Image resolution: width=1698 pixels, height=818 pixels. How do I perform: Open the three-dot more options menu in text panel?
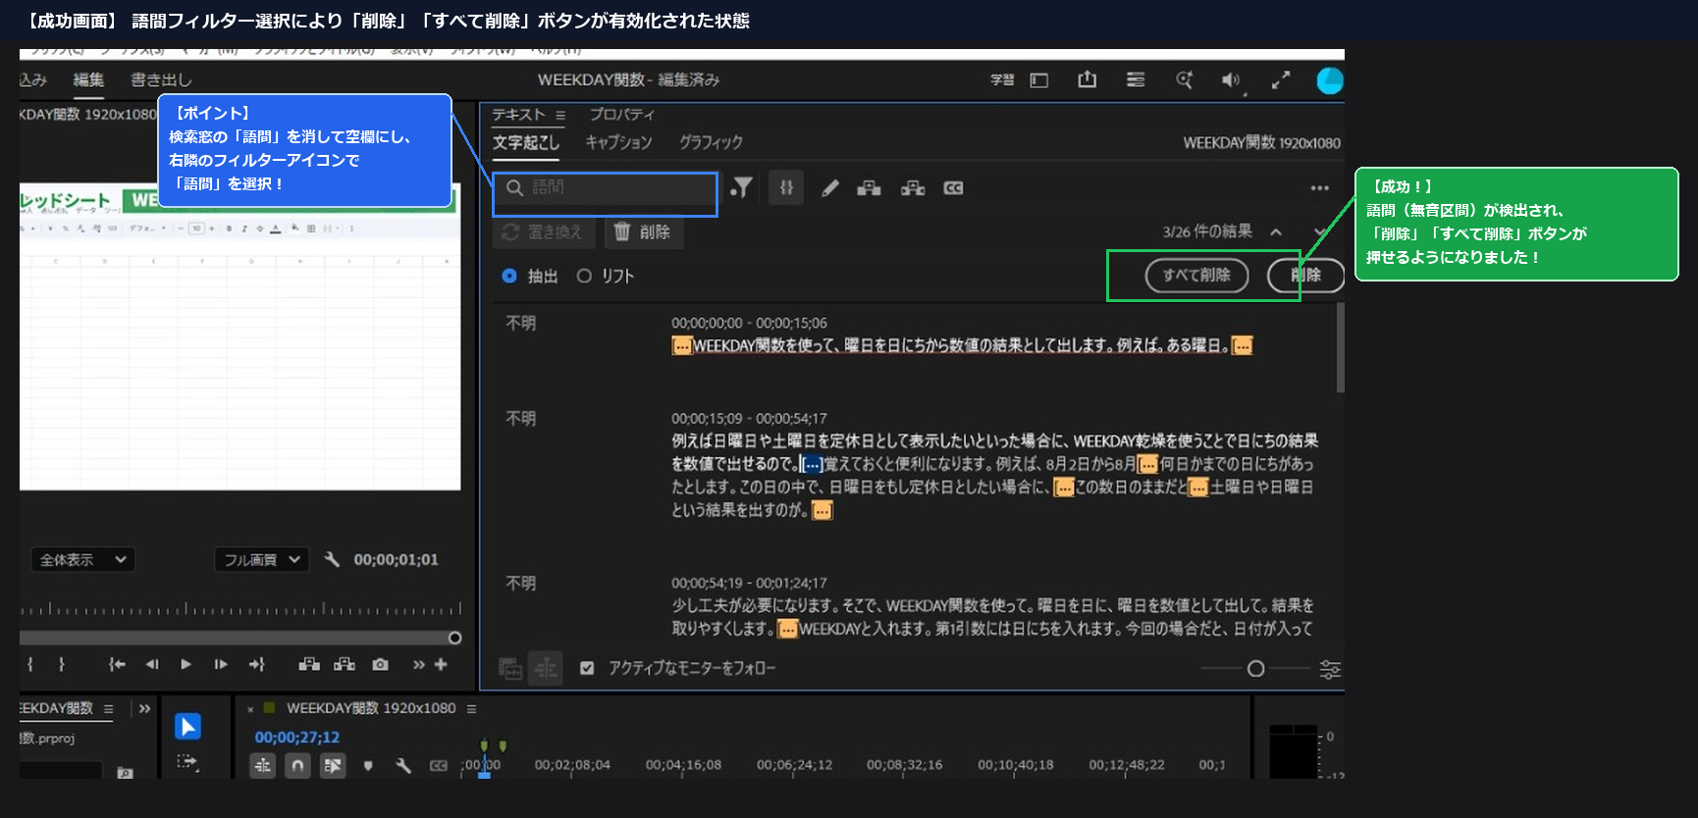pos(1319,188)
